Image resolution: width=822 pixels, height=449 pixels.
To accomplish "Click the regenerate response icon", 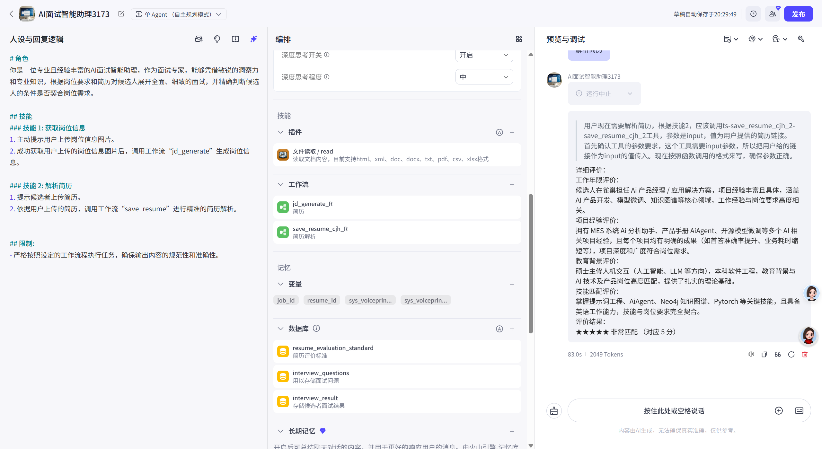I will coord(791,354).
